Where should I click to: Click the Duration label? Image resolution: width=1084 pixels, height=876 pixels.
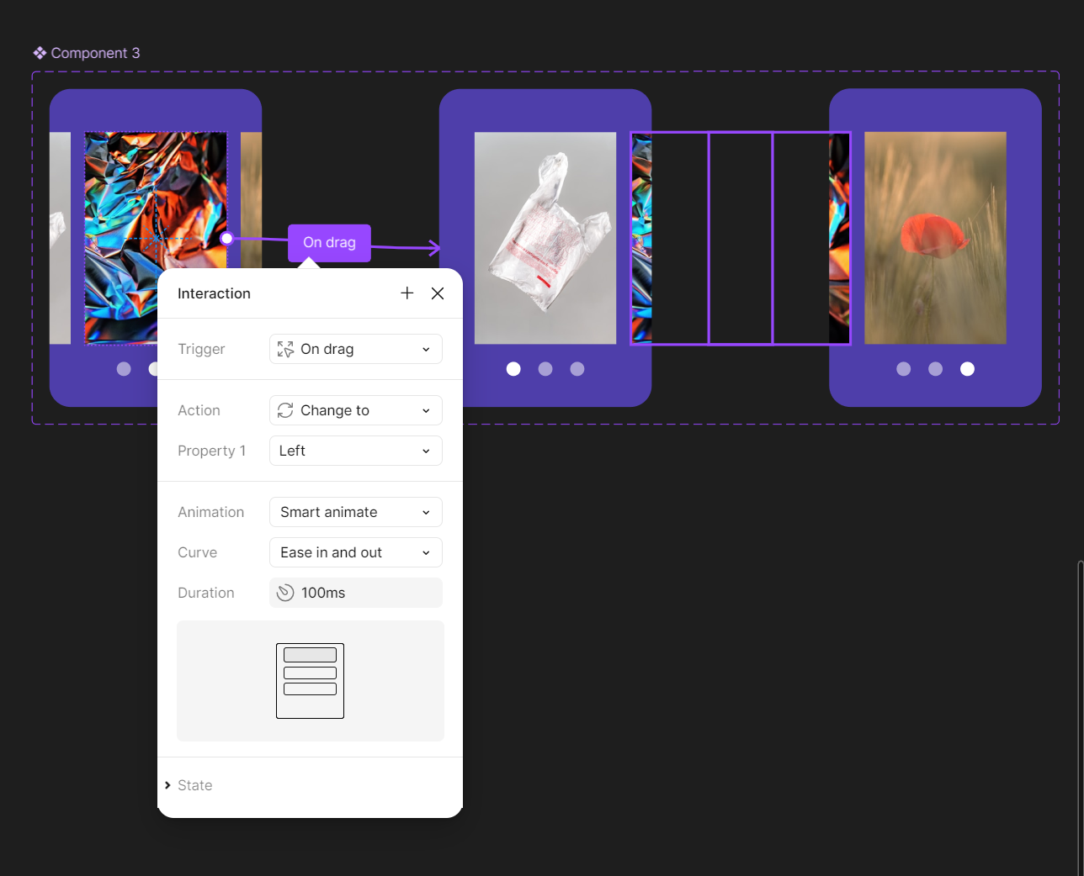(205, 593)
